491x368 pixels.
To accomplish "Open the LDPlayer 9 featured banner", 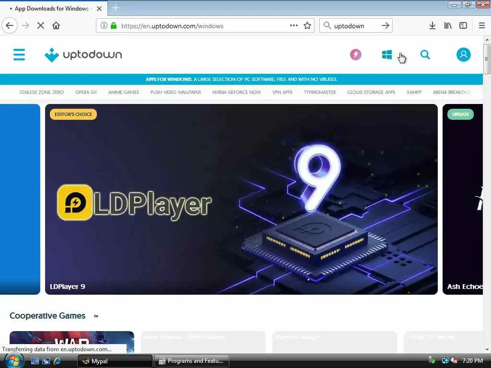I will click(x=241, y=199).
